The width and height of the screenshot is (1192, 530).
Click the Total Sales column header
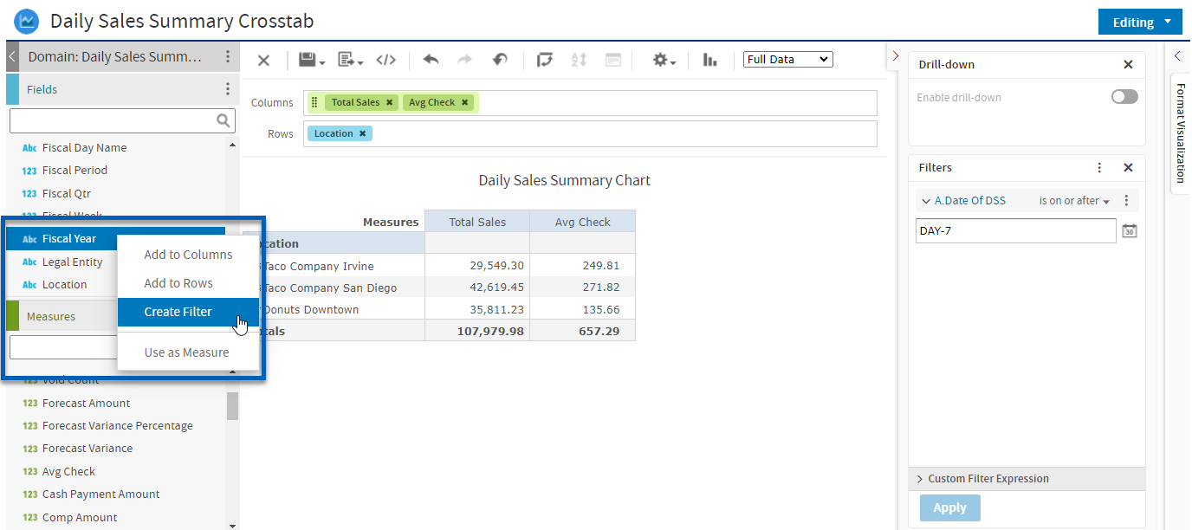[477, 222]
